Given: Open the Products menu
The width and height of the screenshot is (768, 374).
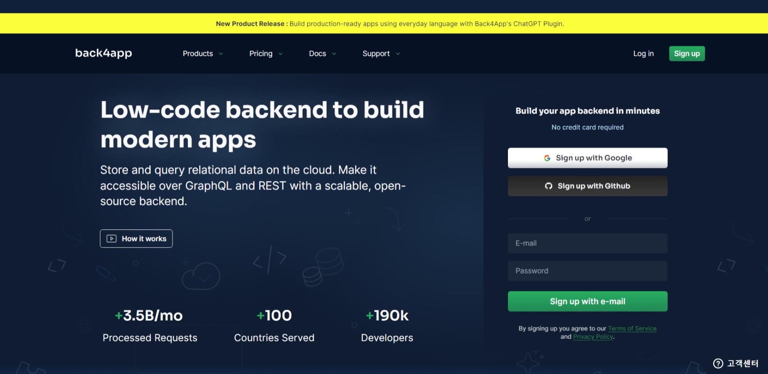Looking at the screenshot, I should pos(198,53).
